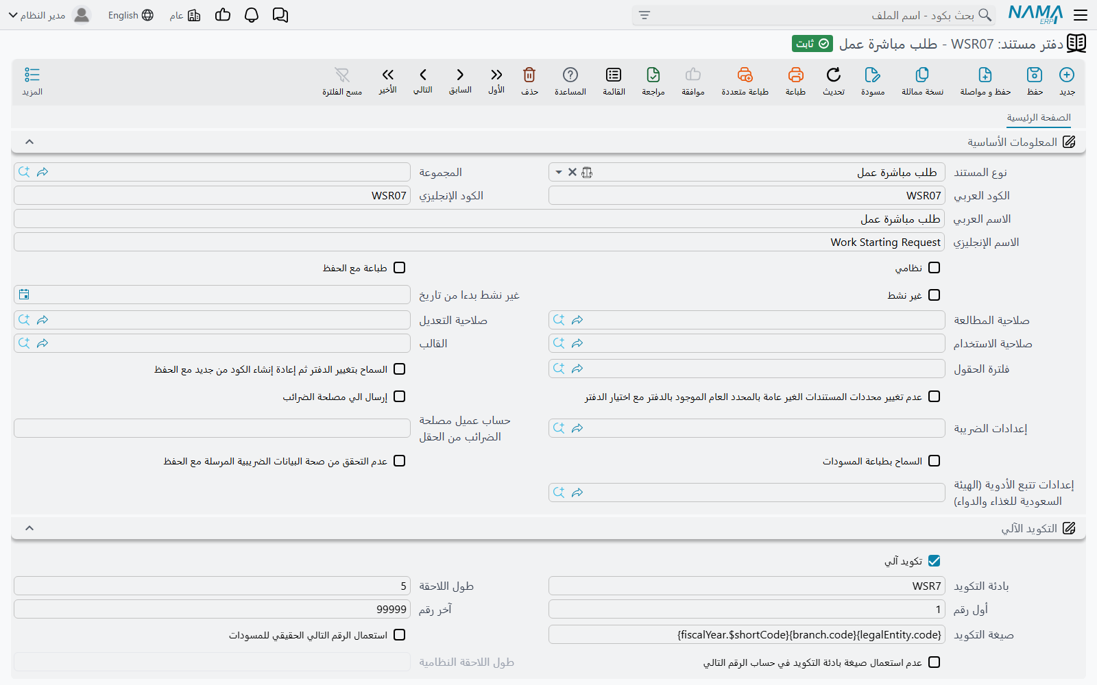Toggle عدم تغيير محددات المستندات checkbox

tap(934, 397)
